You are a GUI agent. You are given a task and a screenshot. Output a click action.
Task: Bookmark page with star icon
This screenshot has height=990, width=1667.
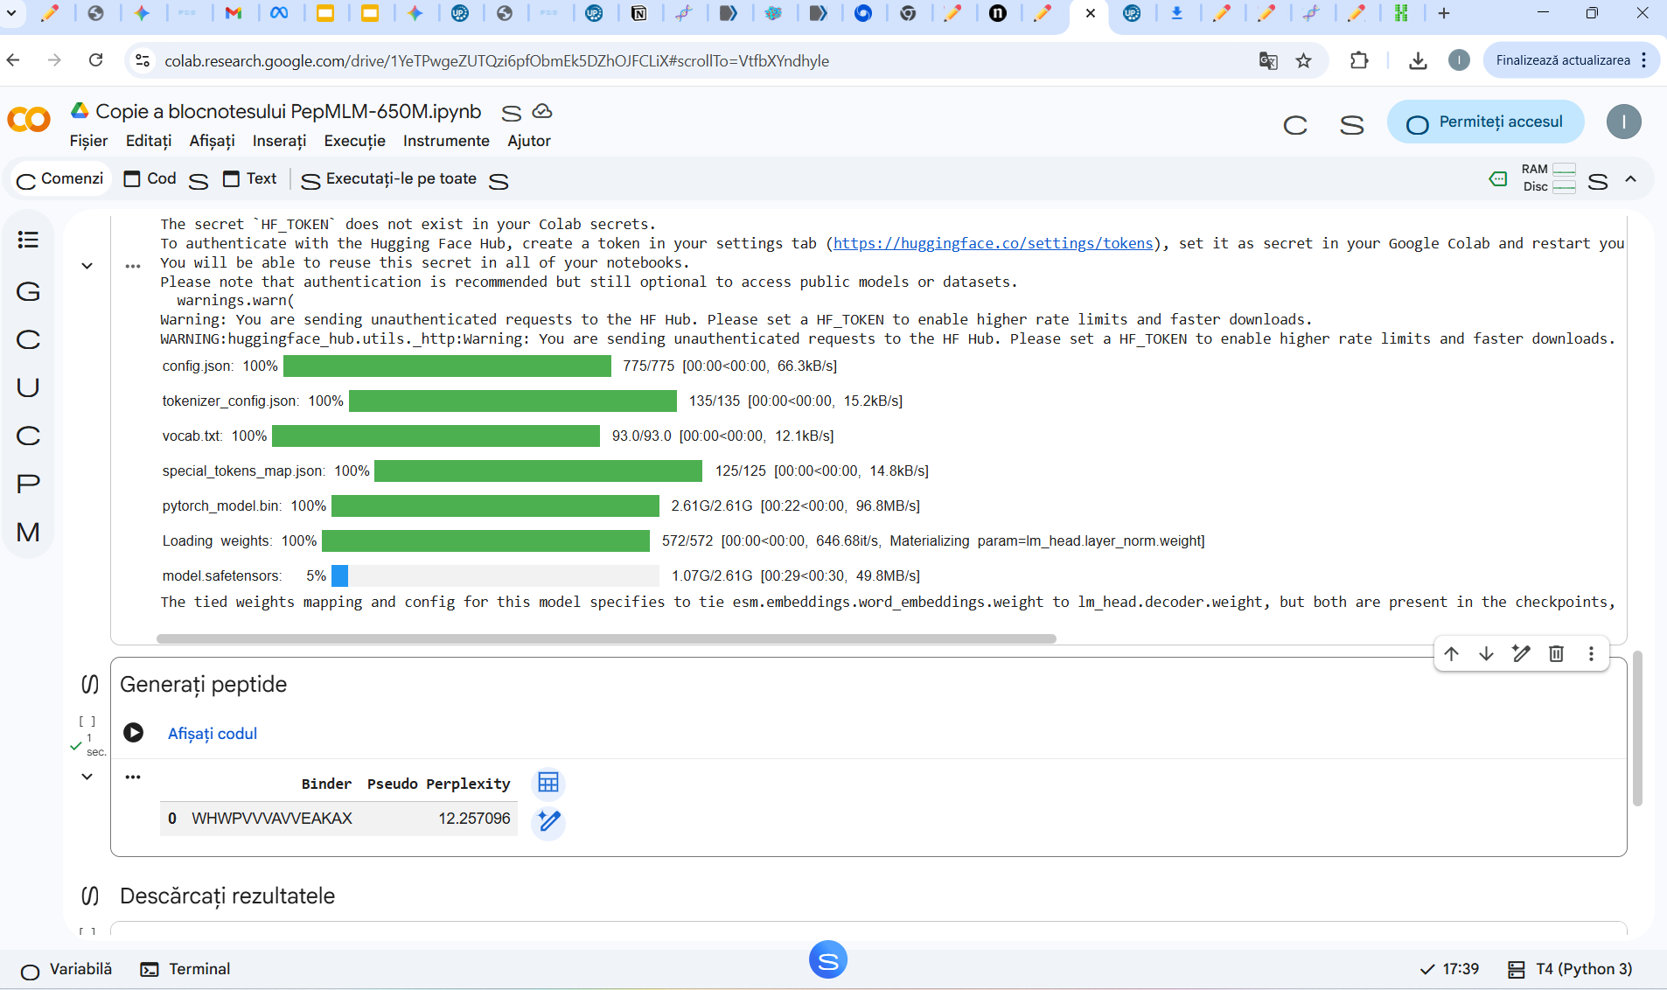[x=1304, y=60]
